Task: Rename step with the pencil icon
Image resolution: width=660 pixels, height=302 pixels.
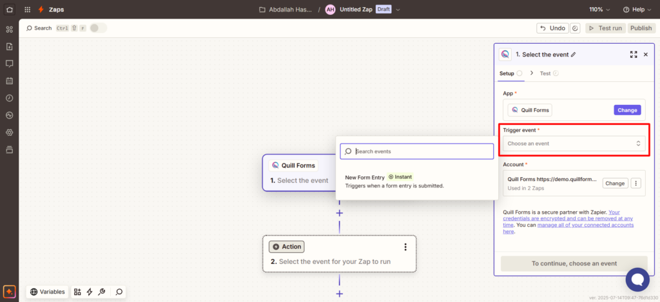Action: point(573,54)
